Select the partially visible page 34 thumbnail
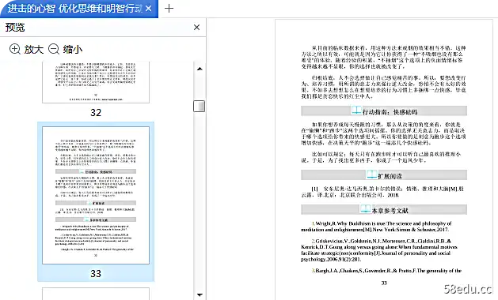 96,294
